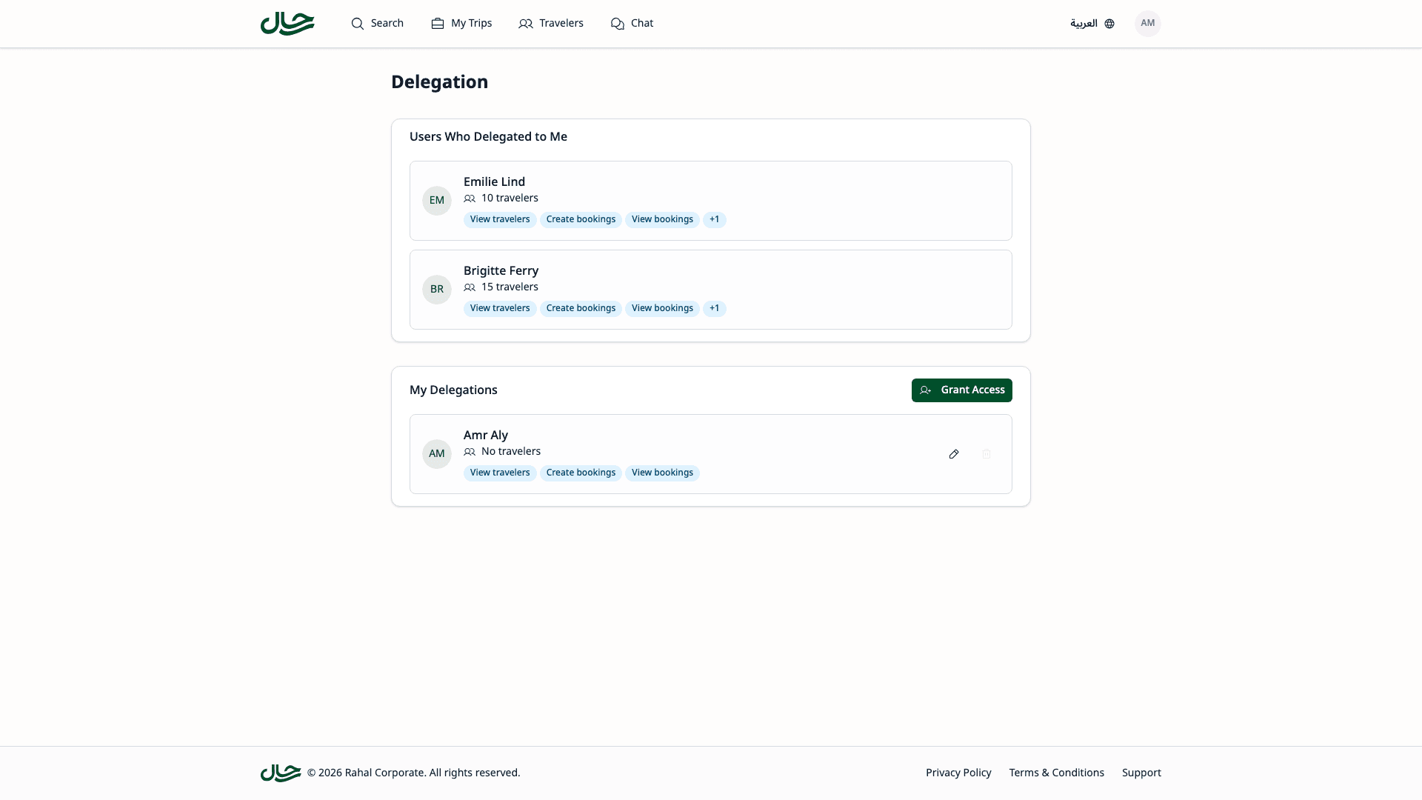Open the AM user avatar menu

click(x=1147, y=24)
